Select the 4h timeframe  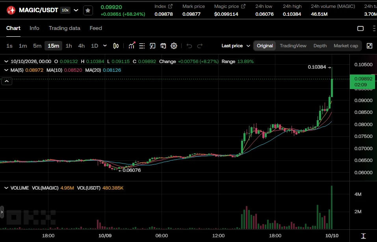click(x=82, y=46)
